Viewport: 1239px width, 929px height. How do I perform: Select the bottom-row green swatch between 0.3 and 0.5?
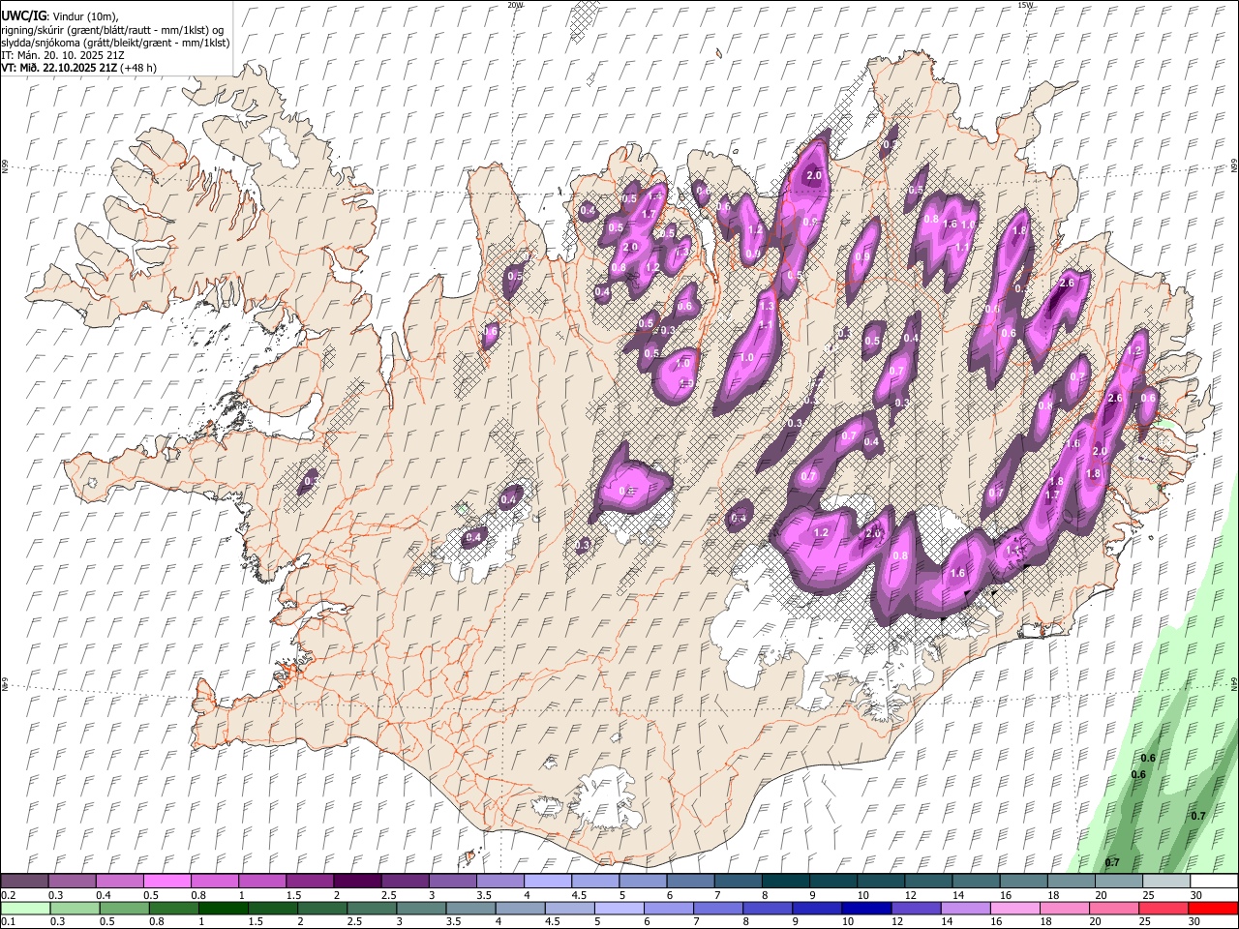tap(75, 909)
